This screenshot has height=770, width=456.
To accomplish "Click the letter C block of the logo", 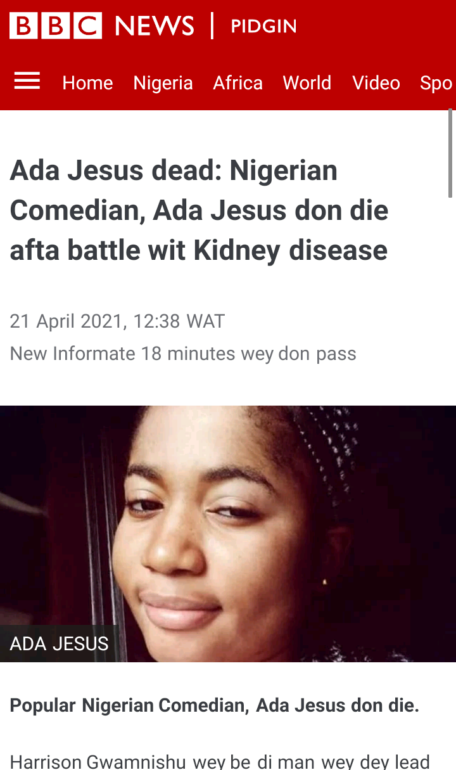I will tap(88, 26).
